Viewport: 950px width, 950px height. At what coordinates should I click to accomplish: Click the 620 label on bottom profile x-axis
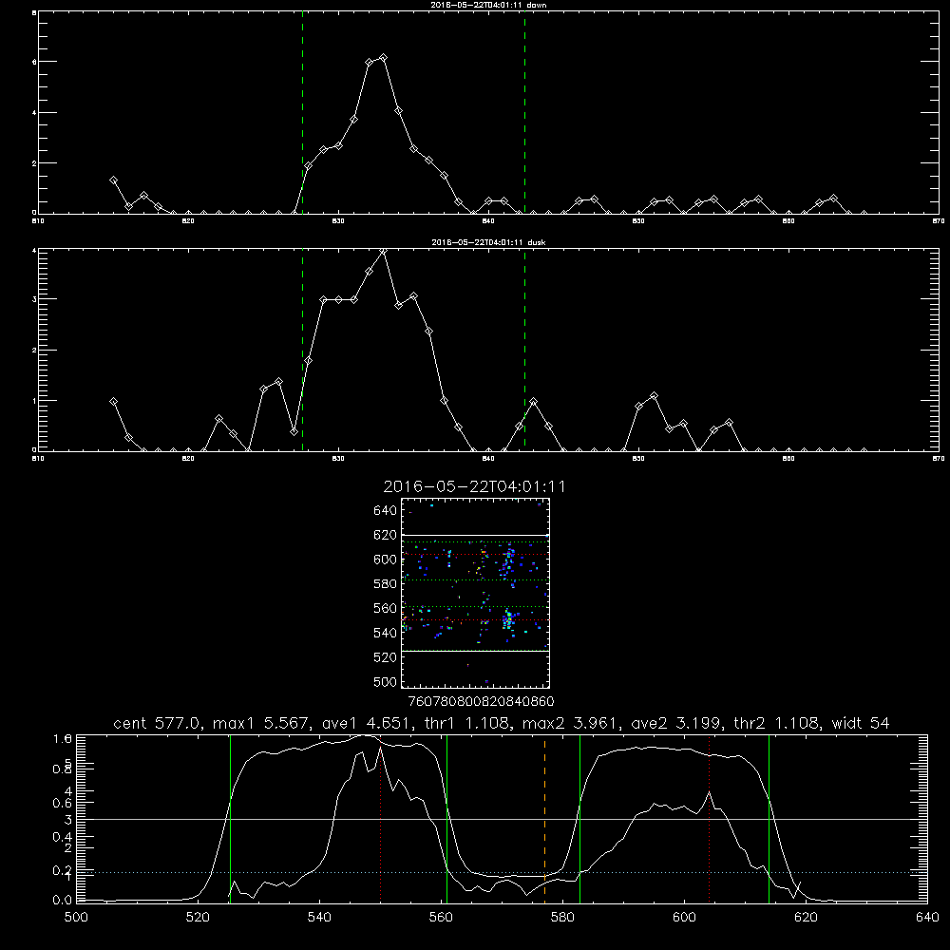pos(806,918)
